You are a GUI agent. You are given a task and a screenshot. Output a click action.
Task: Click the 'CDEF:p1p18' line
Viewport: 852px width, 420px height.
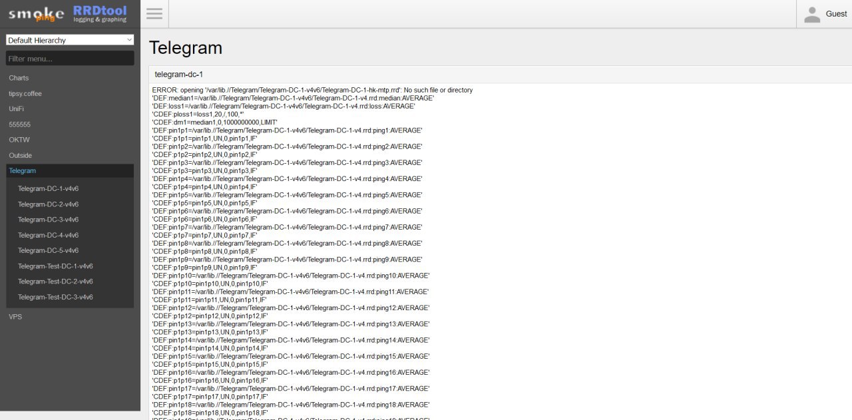click(210, 413)
